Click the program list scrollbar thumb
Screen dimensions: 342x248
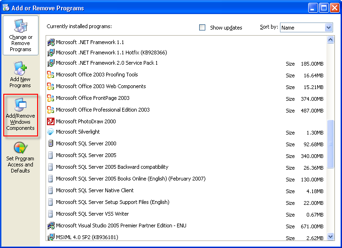click(x=330, y=144)
